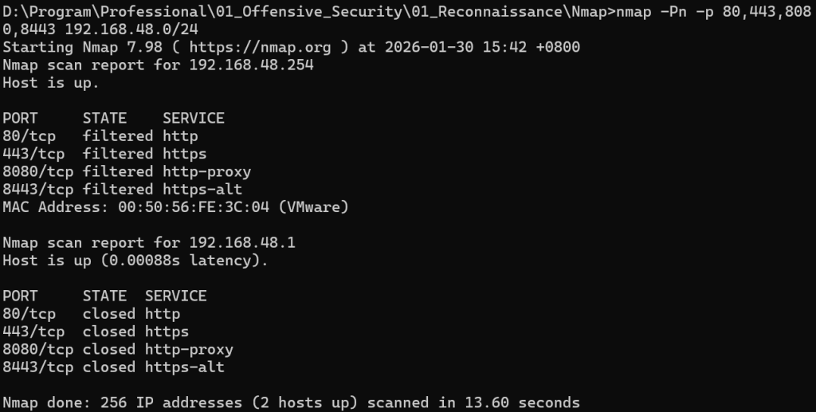Click the closed state for port 80/tcp
The image size is (816, 412).
pos(109,314)
